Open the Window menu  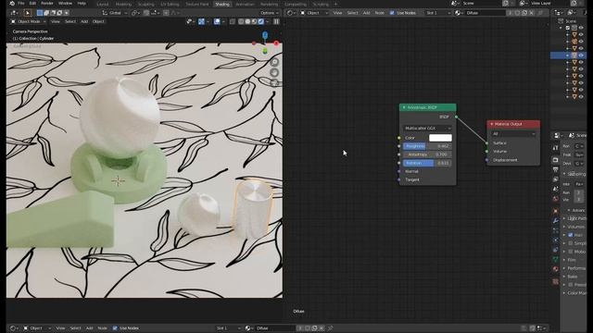(65, 4)
